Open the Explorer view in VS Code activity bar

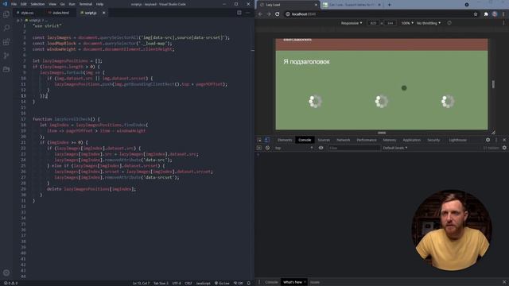point(6,14)
